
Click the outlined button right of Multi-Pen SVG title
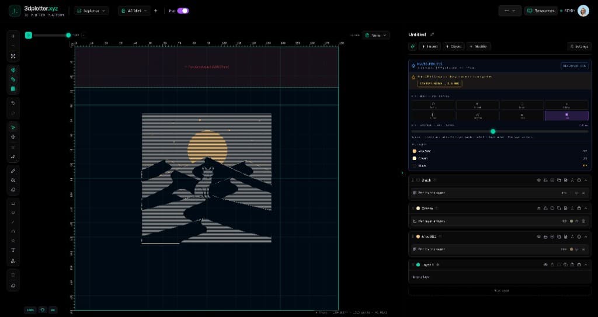pyautogui.click(x=575, y=65)
